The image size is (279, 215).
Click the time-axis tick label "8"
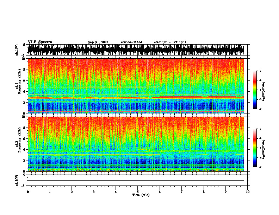tap(204, 192)
